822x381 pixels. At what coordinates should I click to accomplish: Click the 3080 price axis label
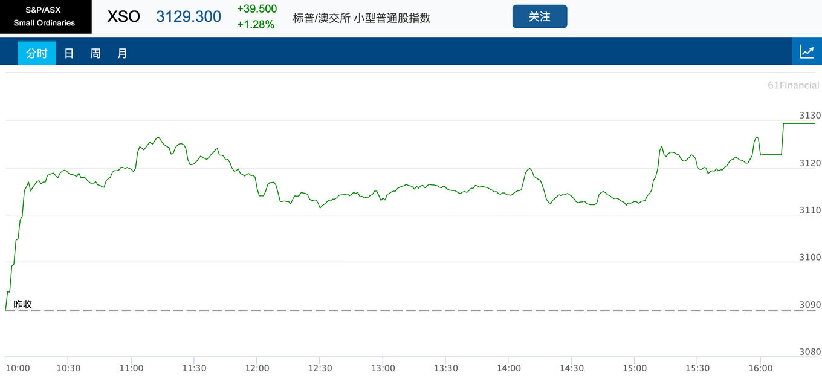click(x=810, y=351)
